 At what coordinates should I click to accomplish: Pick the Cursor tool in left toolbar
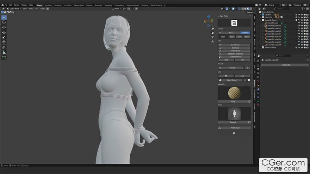click(4, 22)
